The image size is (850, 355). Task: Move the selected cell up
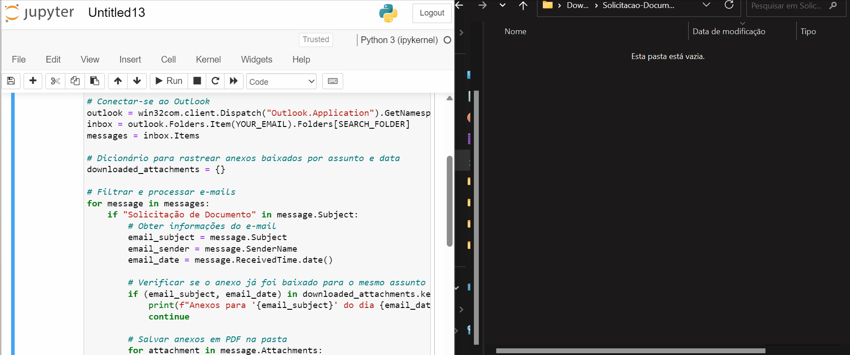[x=118, y=81]
